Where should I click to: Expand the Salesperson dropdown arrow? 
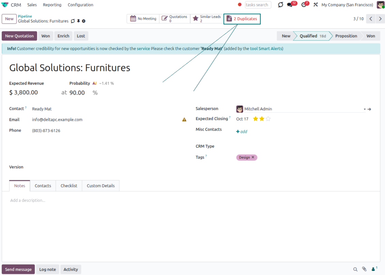pyautogui.click(x=365, y=109)
